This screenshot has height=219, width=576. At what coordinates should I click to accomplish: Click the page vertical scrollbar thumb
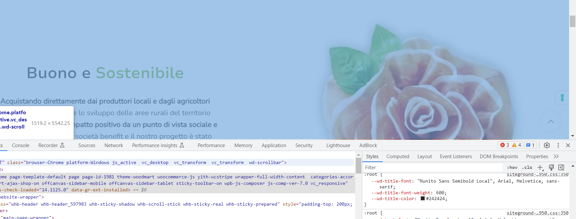(x=572, y=21)
